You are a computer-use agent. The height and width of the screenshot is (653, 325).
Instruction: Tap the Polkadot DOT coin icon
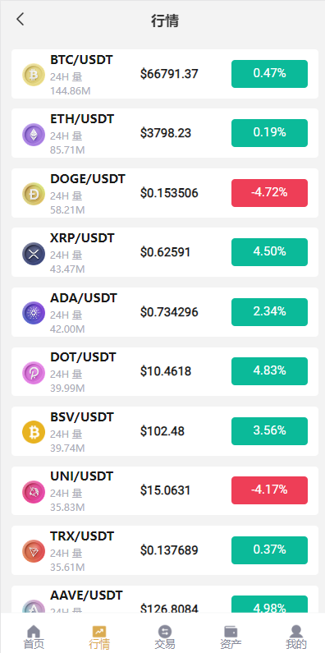point(34,372)
